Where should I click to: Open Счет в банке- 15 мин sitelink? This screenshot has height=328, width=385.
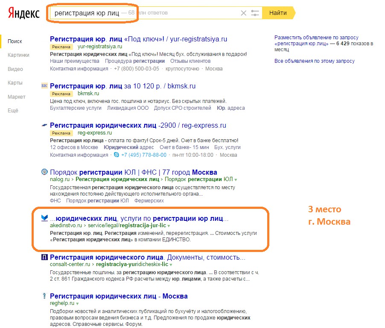[184, 147]
